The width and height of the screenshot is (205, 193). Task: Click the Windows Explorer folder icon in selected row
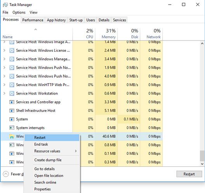coord(12,136)
